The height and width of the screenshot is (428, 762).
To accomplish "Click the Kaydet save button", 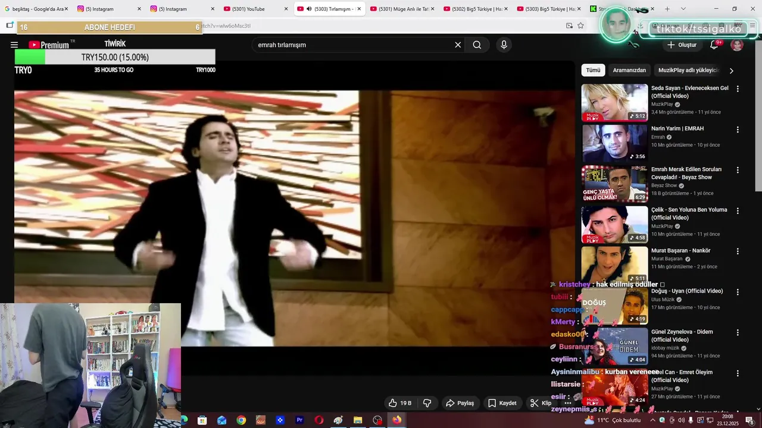I will pos(502,403).
